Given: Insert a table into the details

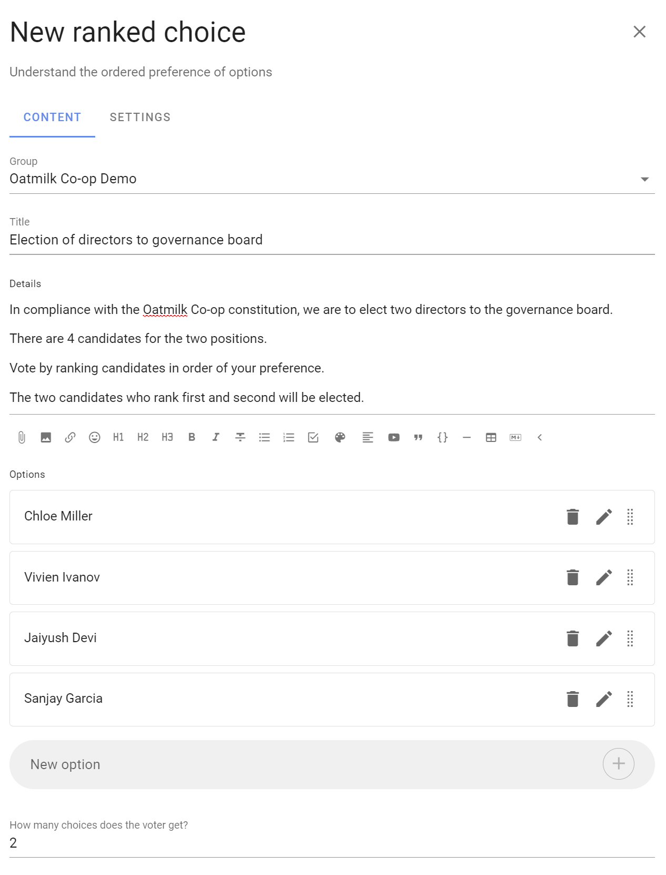Looking at the screenshot, I should coord(491,437).
